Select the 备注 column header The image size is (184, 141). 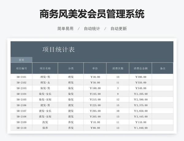click(163, 68)
